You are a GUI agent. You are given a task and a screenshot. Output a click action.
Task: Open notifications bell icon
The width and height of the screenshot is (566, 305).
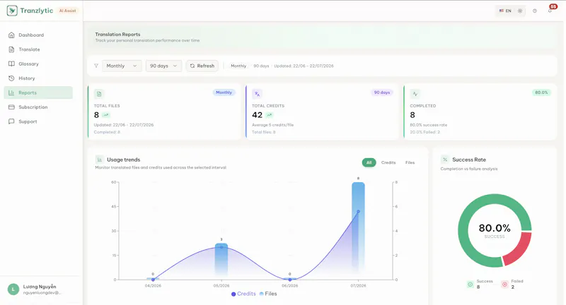click(x=550, y=11)
